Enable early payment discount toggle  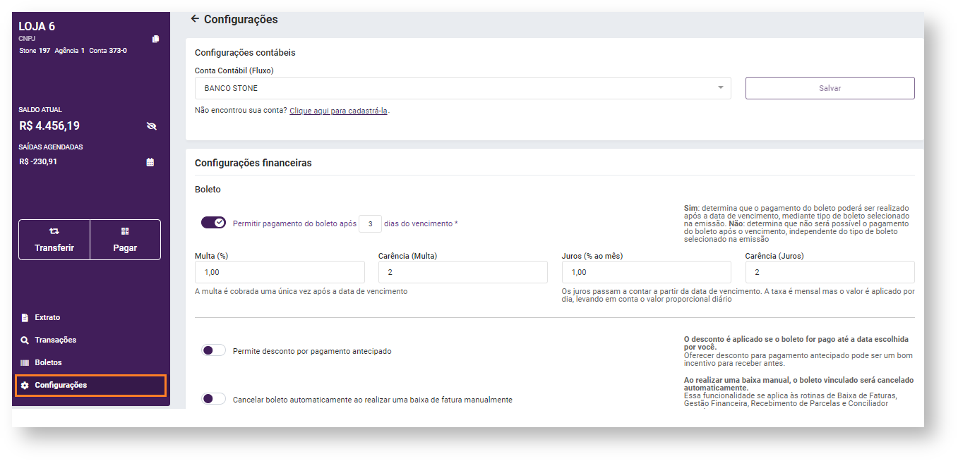point(213,350)
